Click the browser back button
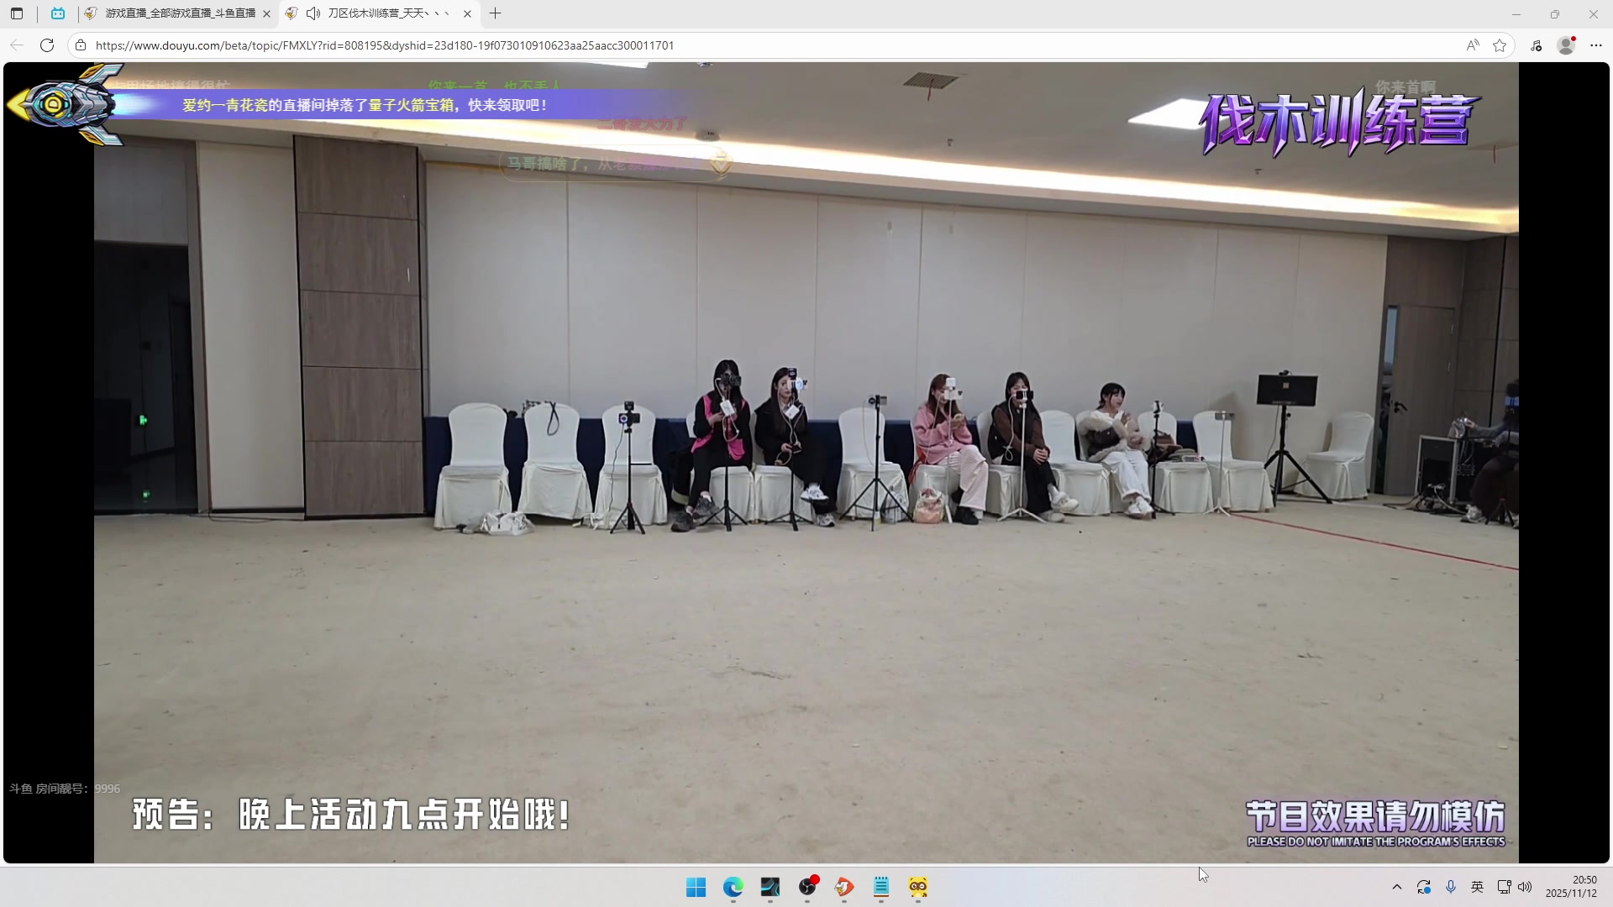This screenshot has height=907, width=1613. point(16,45)
